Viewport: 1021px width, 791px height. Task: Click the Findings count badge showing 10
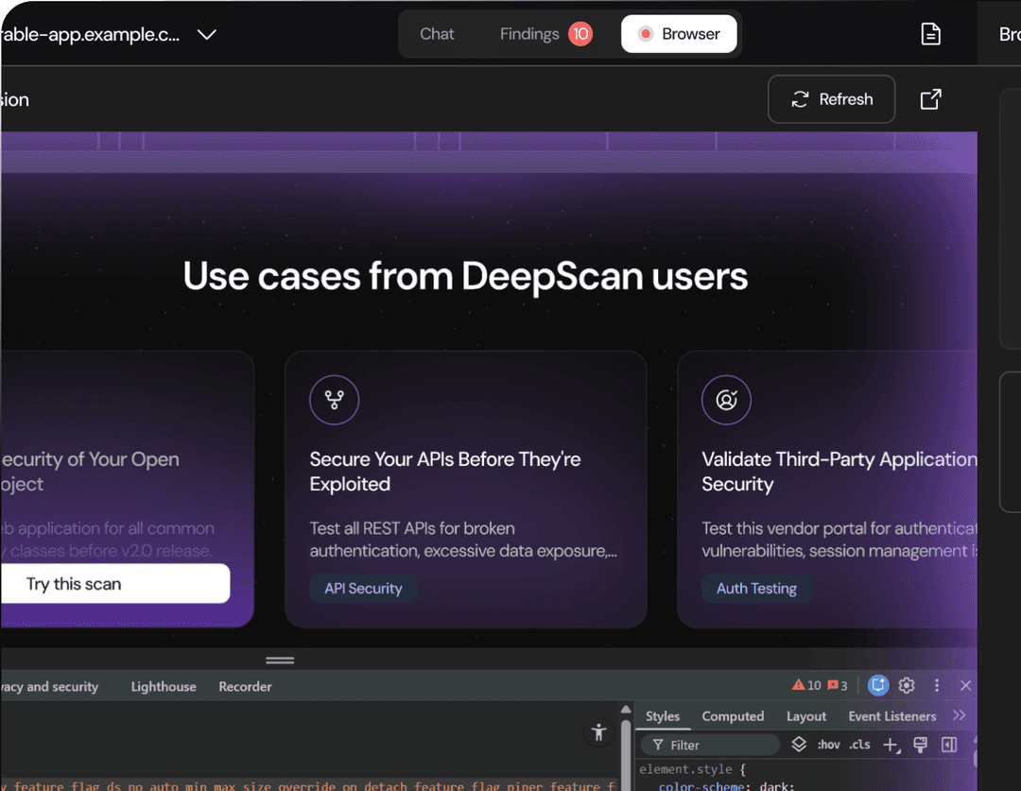tap(580, 34)
